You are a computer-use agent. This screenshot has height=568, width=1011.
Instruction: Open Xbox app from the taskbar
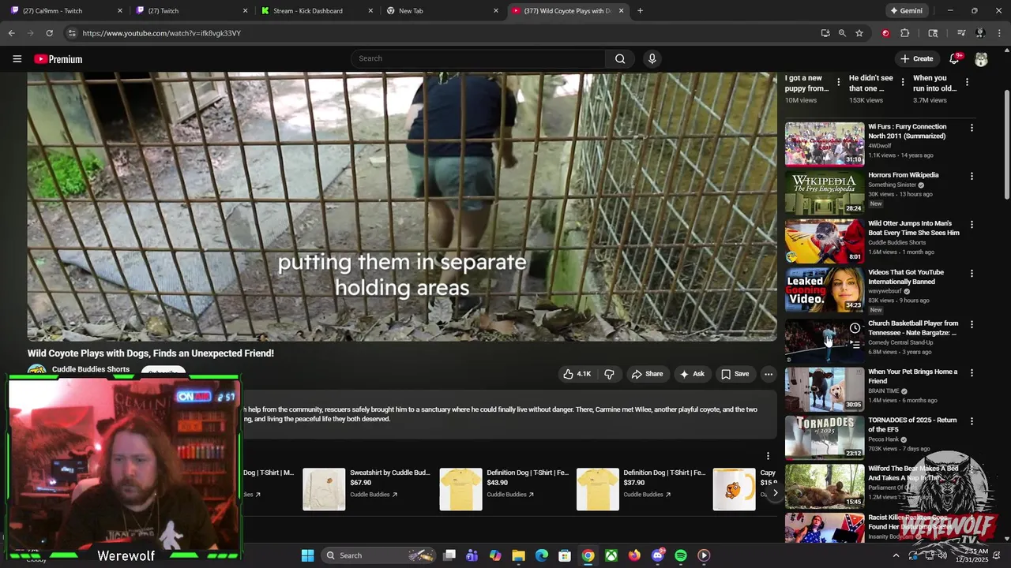tap(611, 555)
